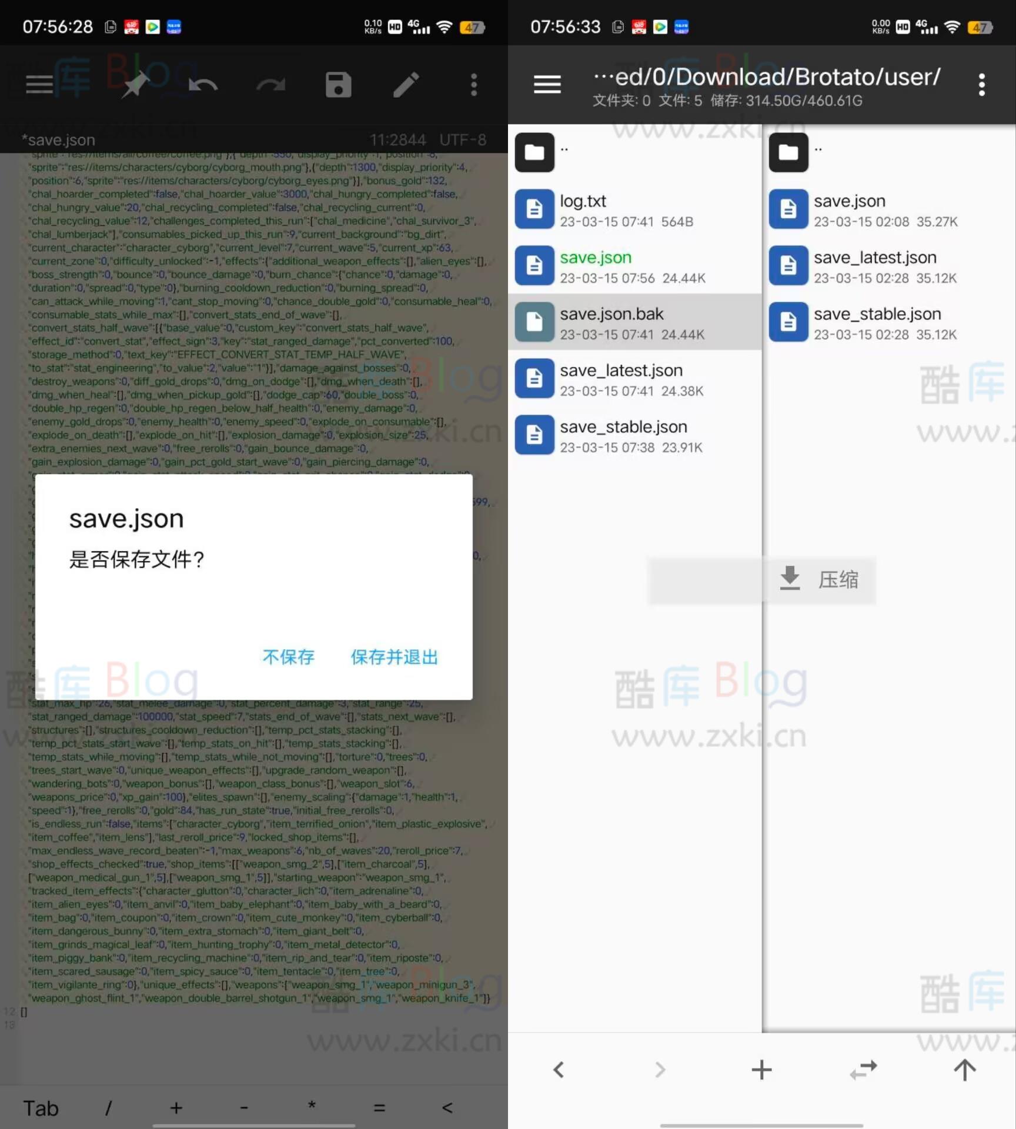This screenshot has height=1129, width=1016.
Task: Tap the Tab key on shortcut bar
Action: click(x=41, y=1108)
